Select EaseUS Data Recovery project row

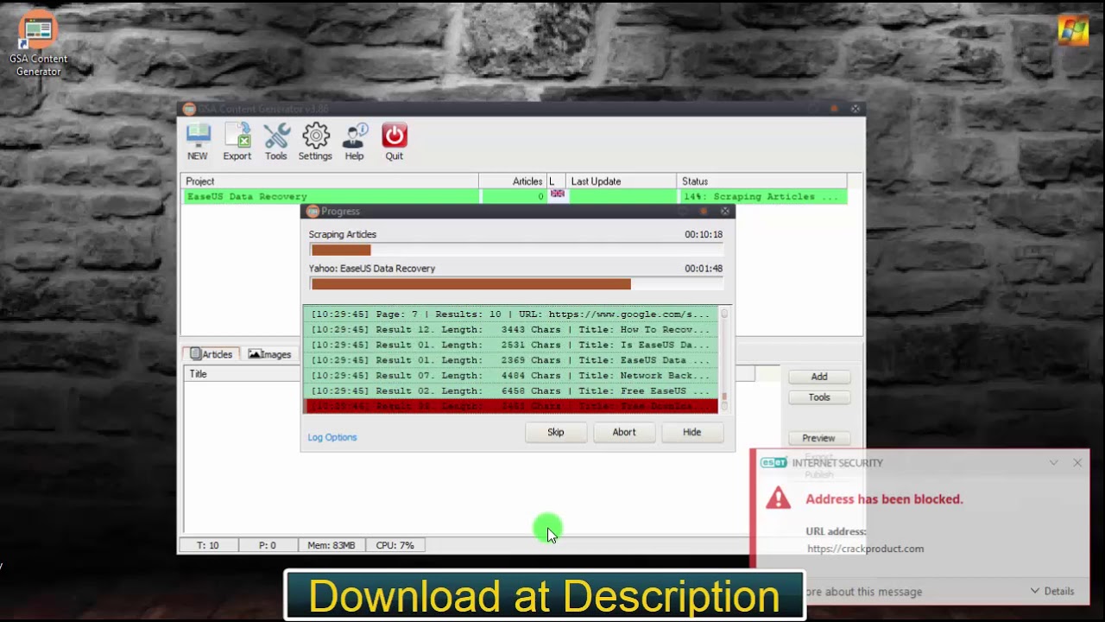(514, 196)
